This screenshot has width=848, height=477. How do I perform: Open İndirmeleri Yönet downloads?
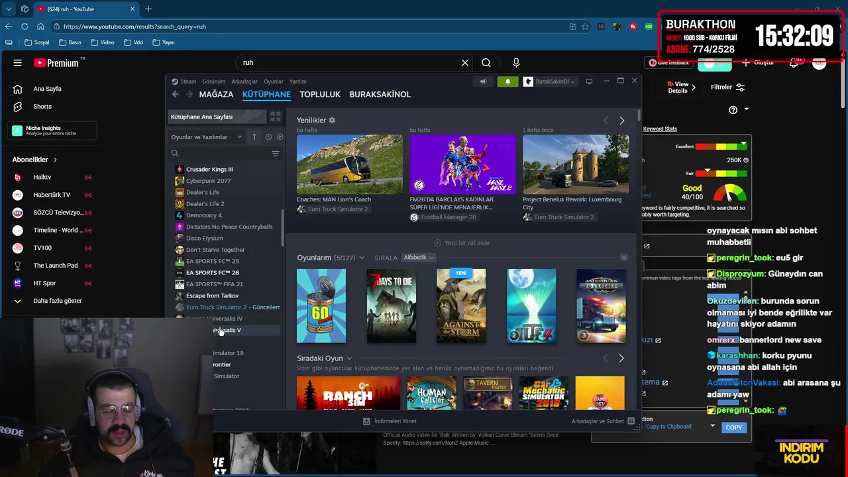pos(390,421)
